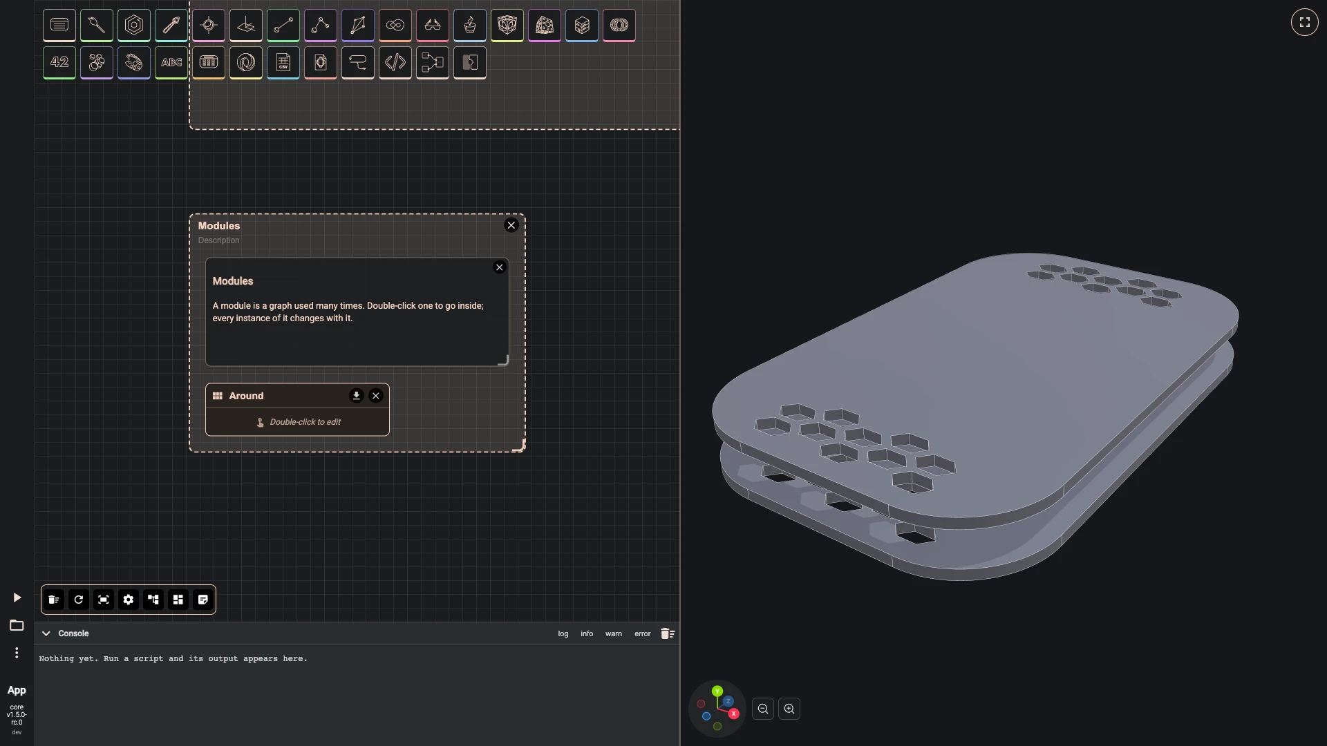Clear canvas with trash-list toolbar button
The image size is (1327, 746).
point(54,600)
